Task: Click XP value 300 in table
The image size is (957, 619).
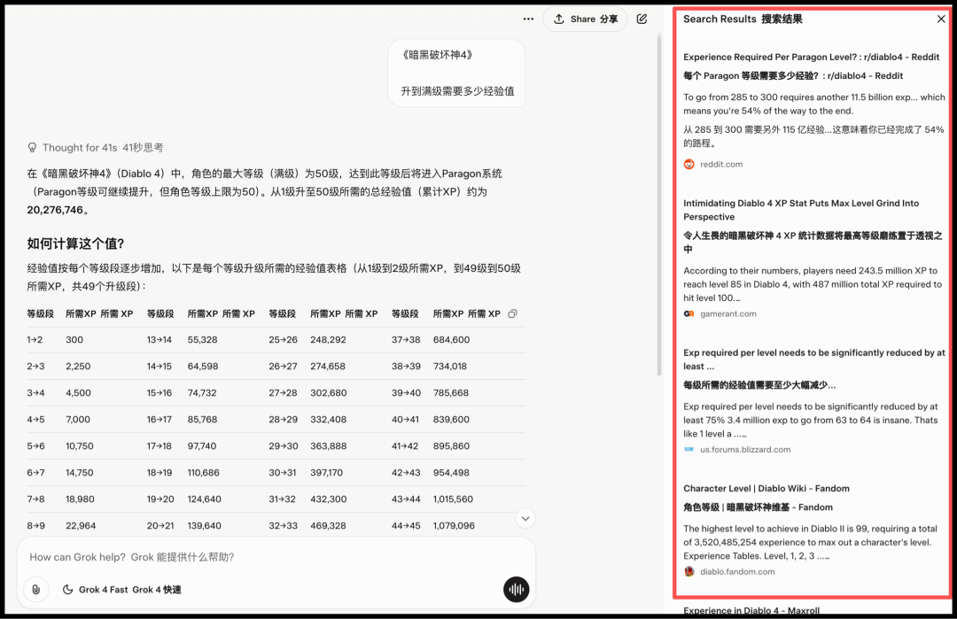Action: (x=74, y=340)
